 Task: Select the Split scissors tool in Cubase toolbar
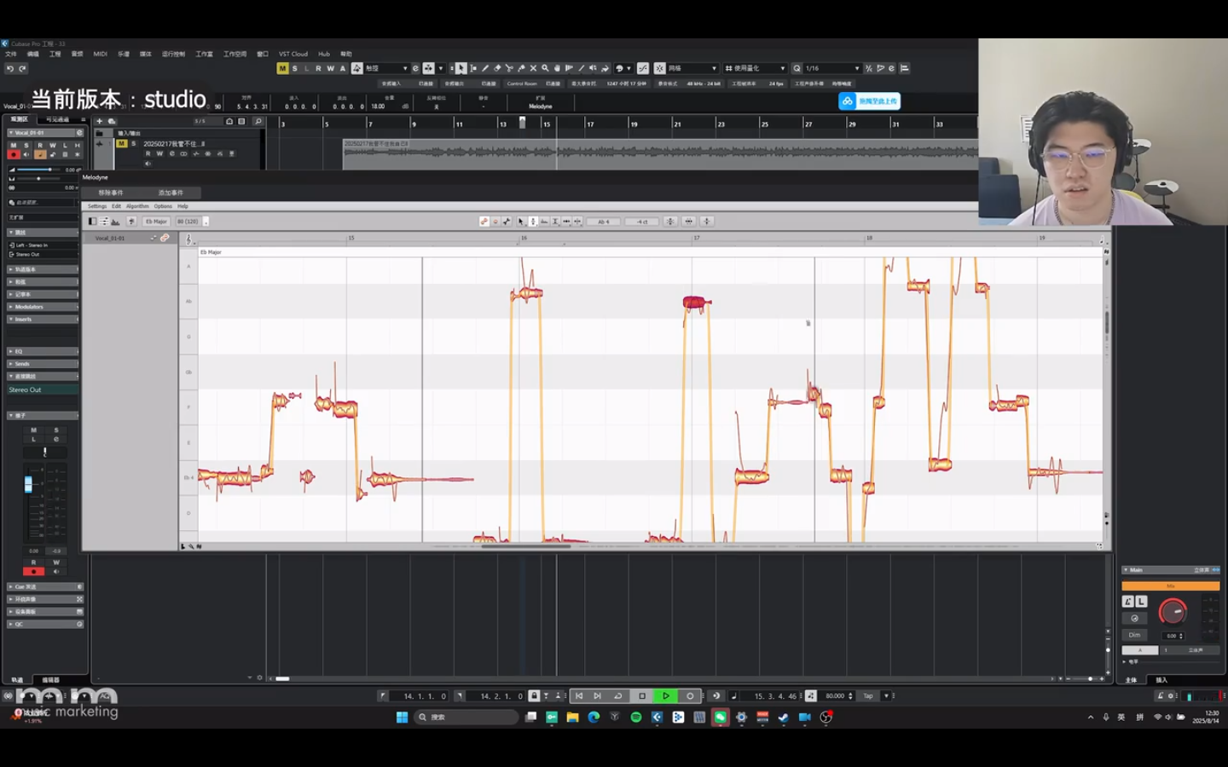click(x=509, y=68)
